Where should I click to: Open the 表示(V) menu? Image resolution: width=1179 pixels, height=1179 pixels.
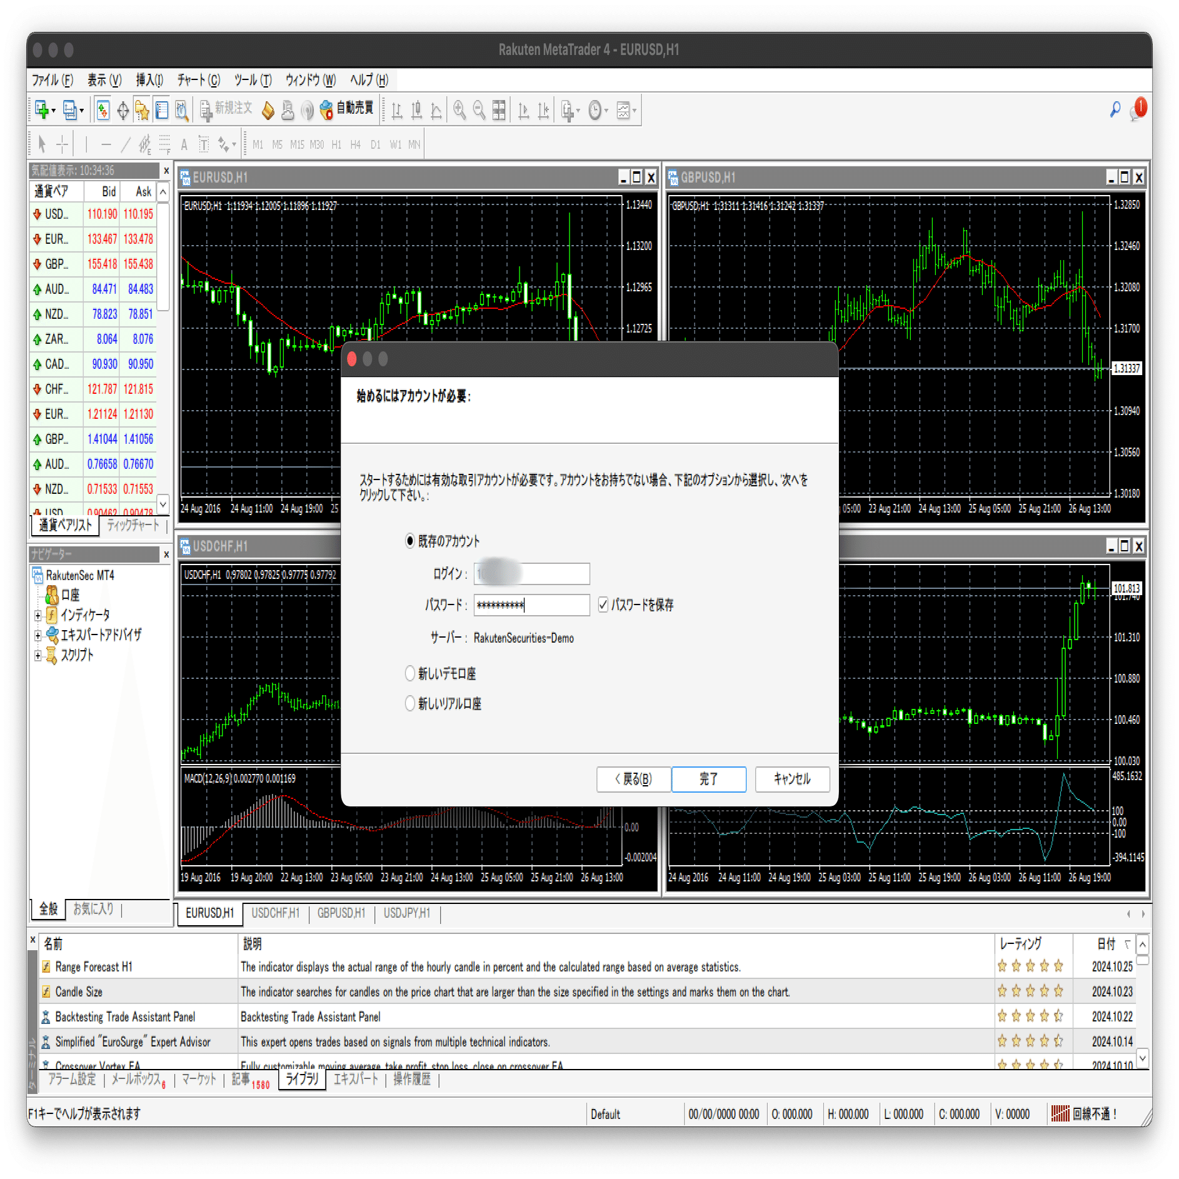point(104,80)
